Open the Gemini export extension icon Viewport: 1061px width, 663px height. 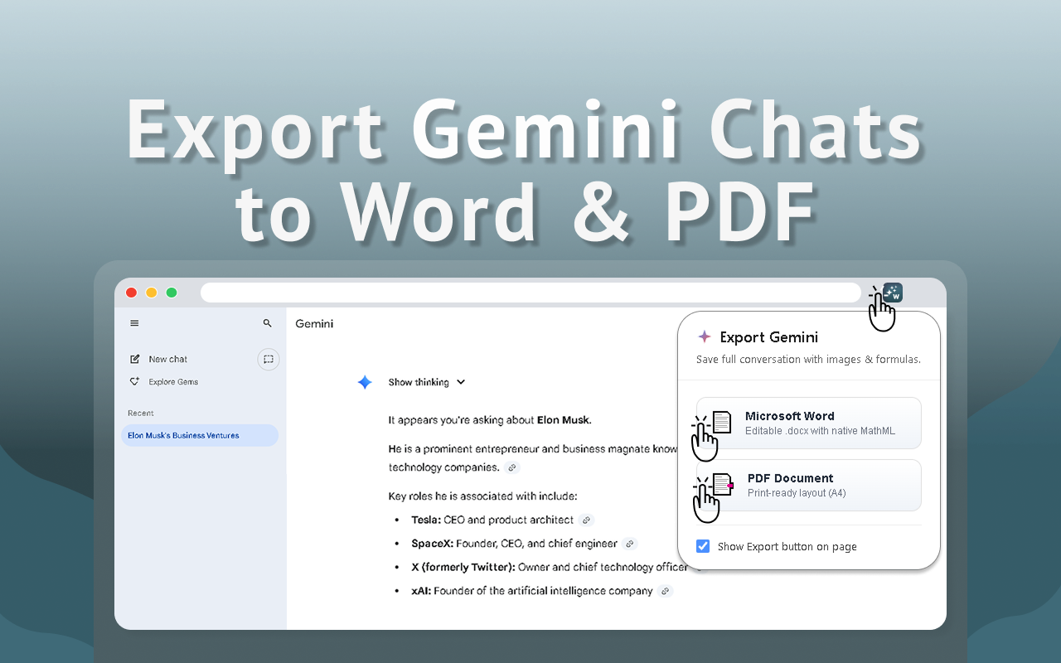click(x=893, y=293)
